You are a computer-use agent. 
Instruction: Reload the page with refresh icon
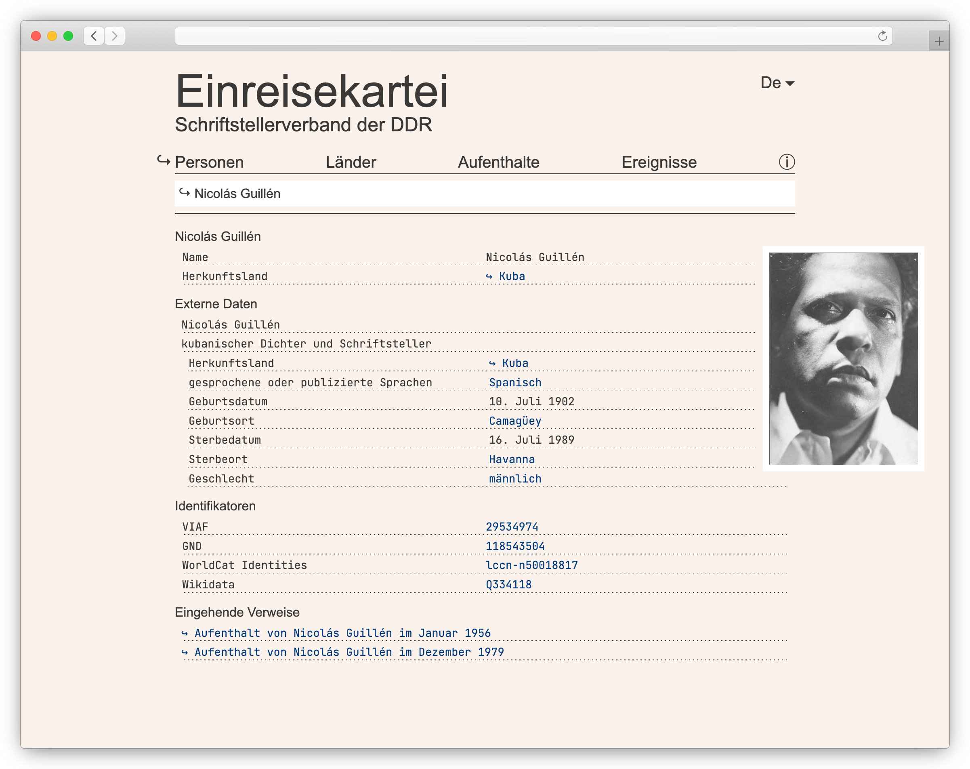pyautogui.click(x=882, y=36)
